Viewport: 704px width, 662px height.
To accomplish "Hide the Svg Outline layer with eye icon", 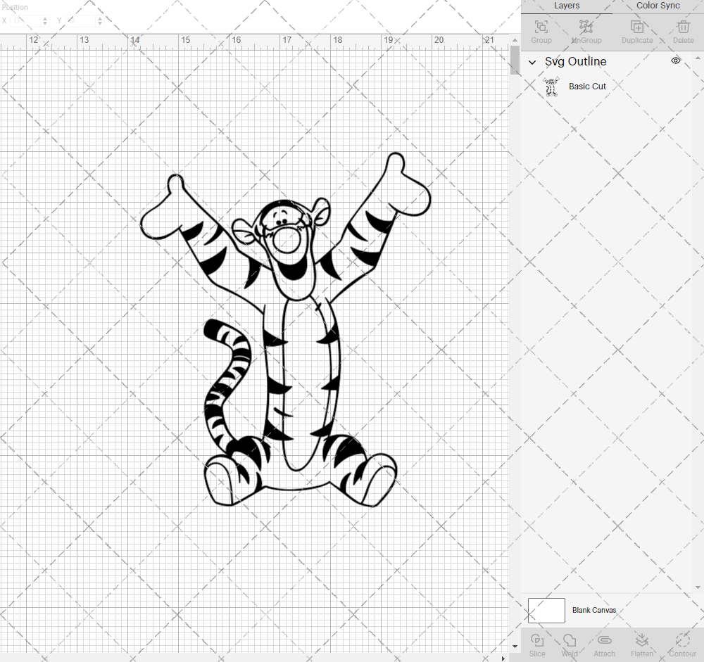I will point(676,61).
